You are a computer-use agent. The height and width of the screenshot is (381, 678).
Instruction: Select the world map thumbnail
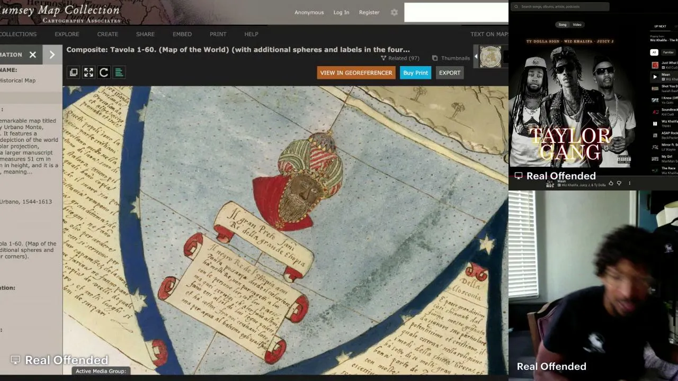click(x=490, y=57)
